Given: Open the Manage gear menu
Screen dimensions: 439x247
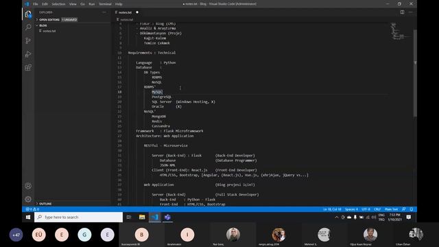Looking at the screenshot, I should 28,199.
